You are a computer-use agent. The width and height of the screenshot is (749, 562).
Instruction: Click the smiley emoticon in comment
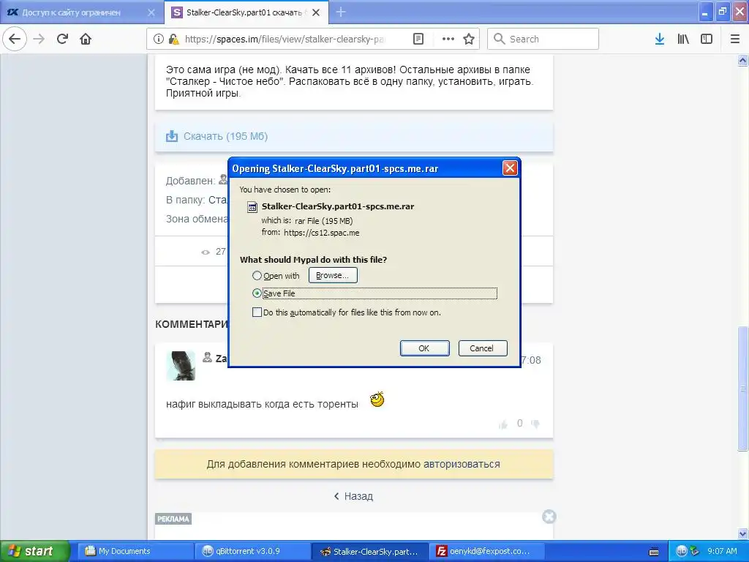coord(377,400)
